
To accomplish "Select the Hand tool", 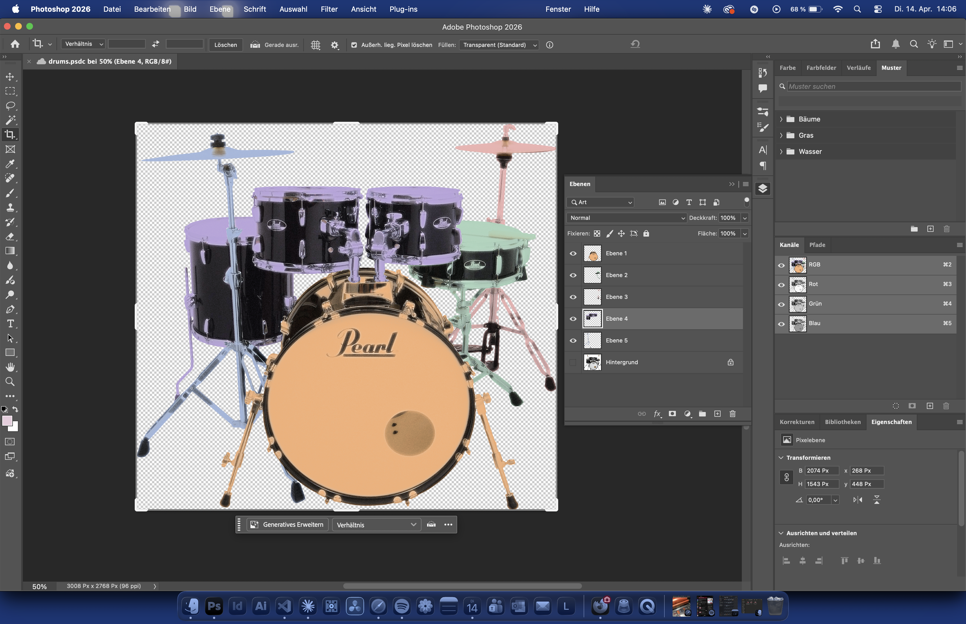I will 10,367.
